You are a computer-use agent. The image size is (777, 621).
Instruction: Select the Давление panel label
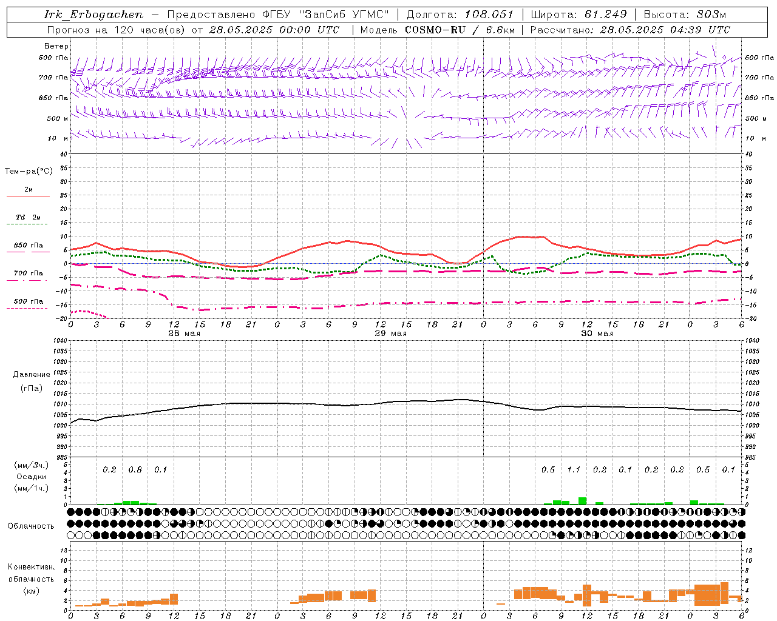point(32,375)
